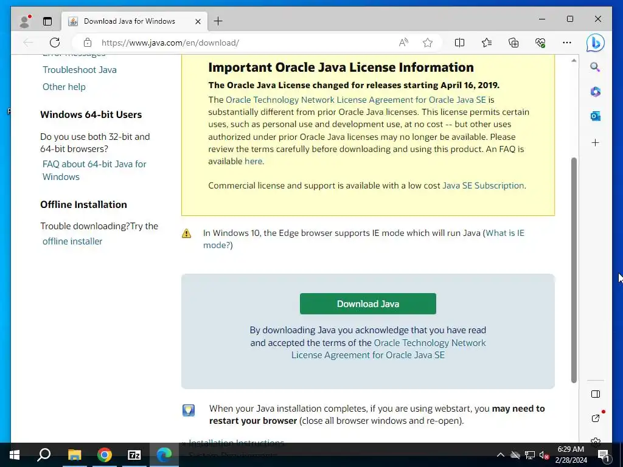Open split screen view
The image size is (623, 467).
pyautogui.click(x=459, y=43)
